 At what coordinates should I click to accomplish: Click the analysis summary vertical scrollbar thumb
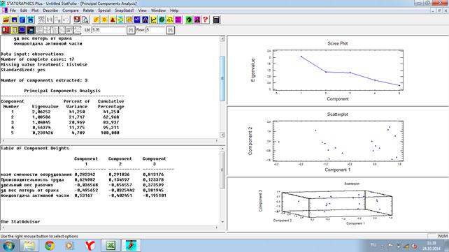click(222, 78)
